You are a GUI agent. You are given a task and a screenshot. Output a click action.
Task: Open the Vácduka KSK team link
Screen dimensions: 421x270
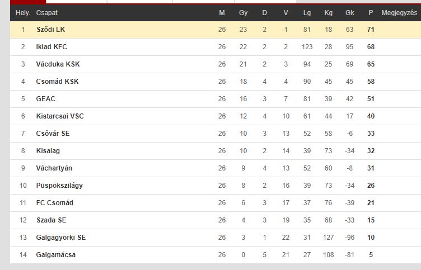click(x=58, y=64)
